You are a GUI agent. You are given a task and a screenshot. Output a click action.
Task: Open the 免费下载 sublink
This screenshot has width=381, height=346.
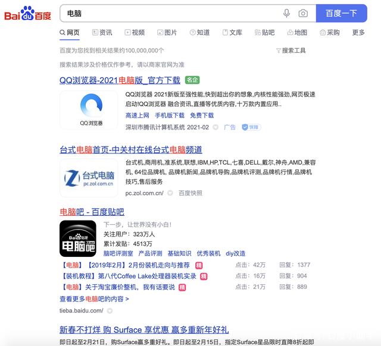[x=202, y=115]
